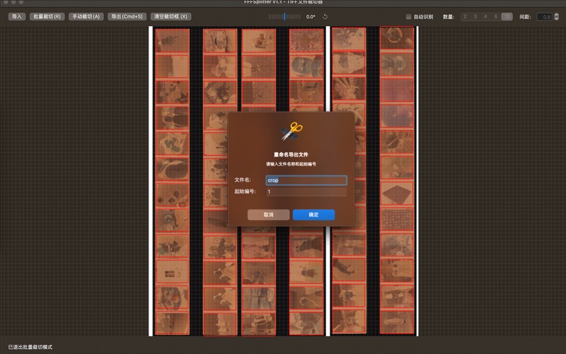This screenshot has width=566, height=354.
Task: Select the bottom frame of first film strip
Action: coord(172,323)
